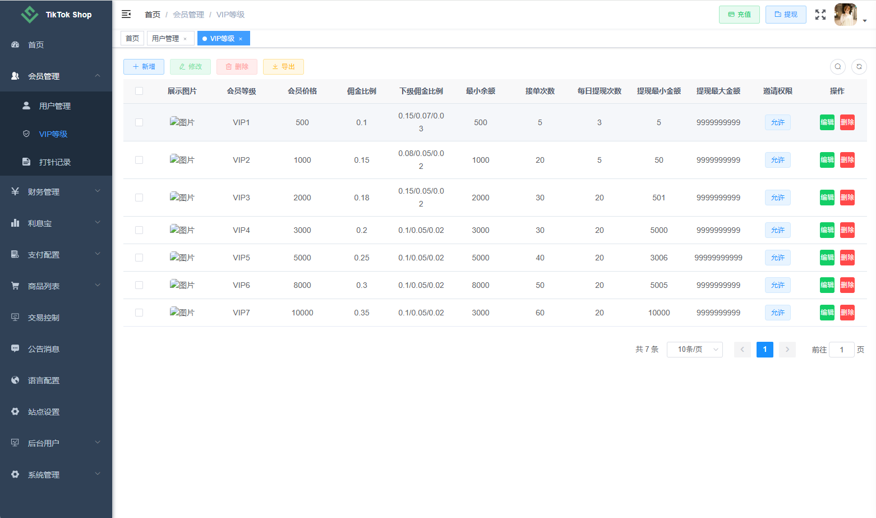876x518 pixels.
Task: Click the 删除 button for VIP7
Action: click(847, 313)
